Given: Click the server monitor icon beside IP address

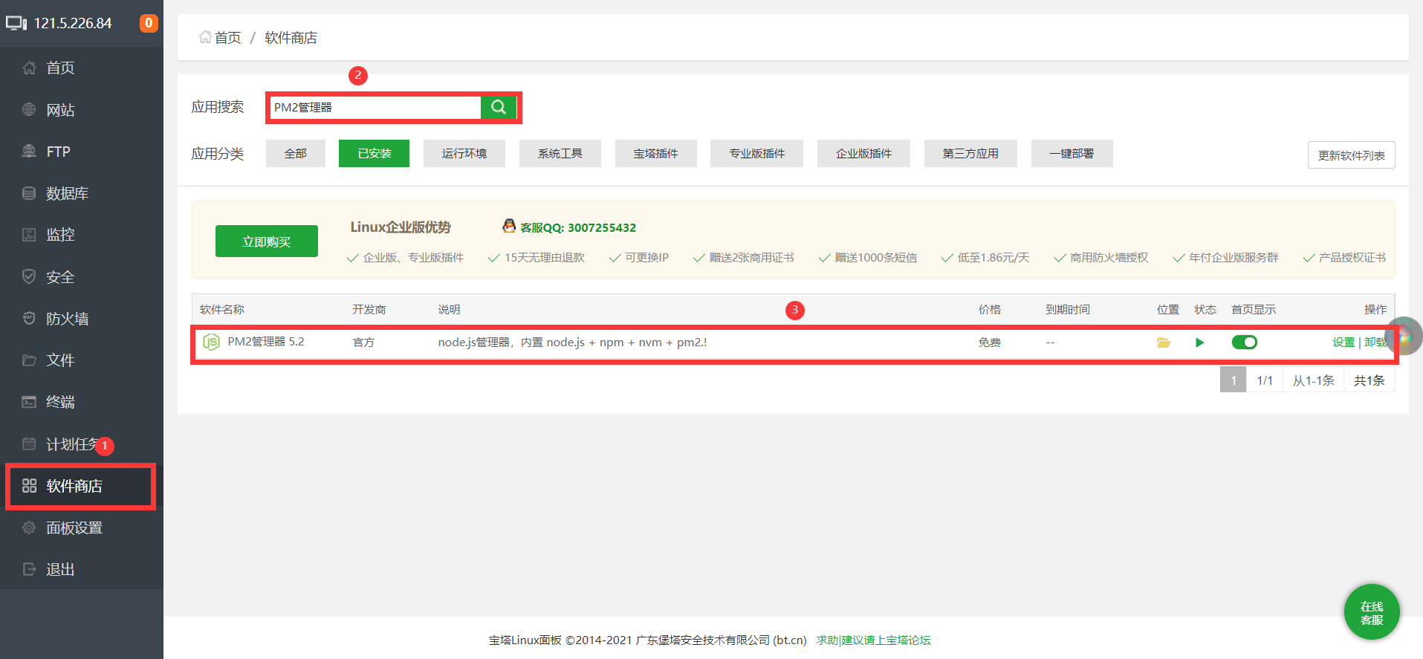Looking at the screenshot, I should pyautogui.click(x=16, y=23).
